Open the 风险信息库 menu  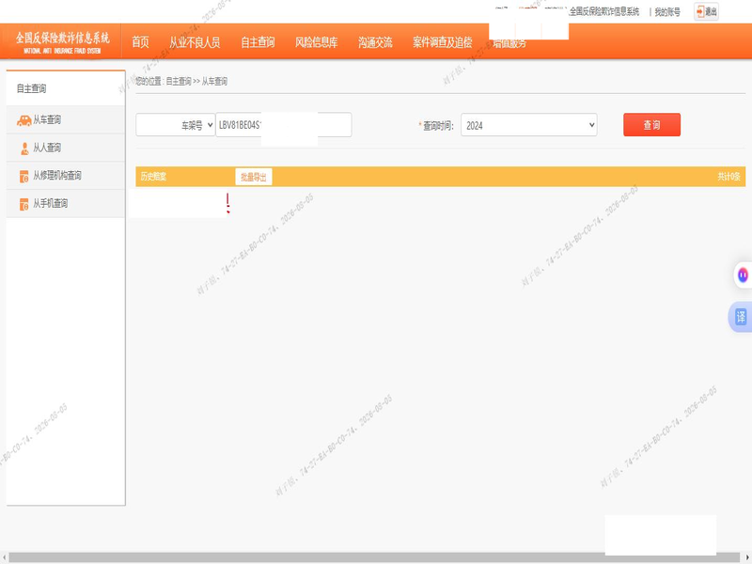point(316,42)
